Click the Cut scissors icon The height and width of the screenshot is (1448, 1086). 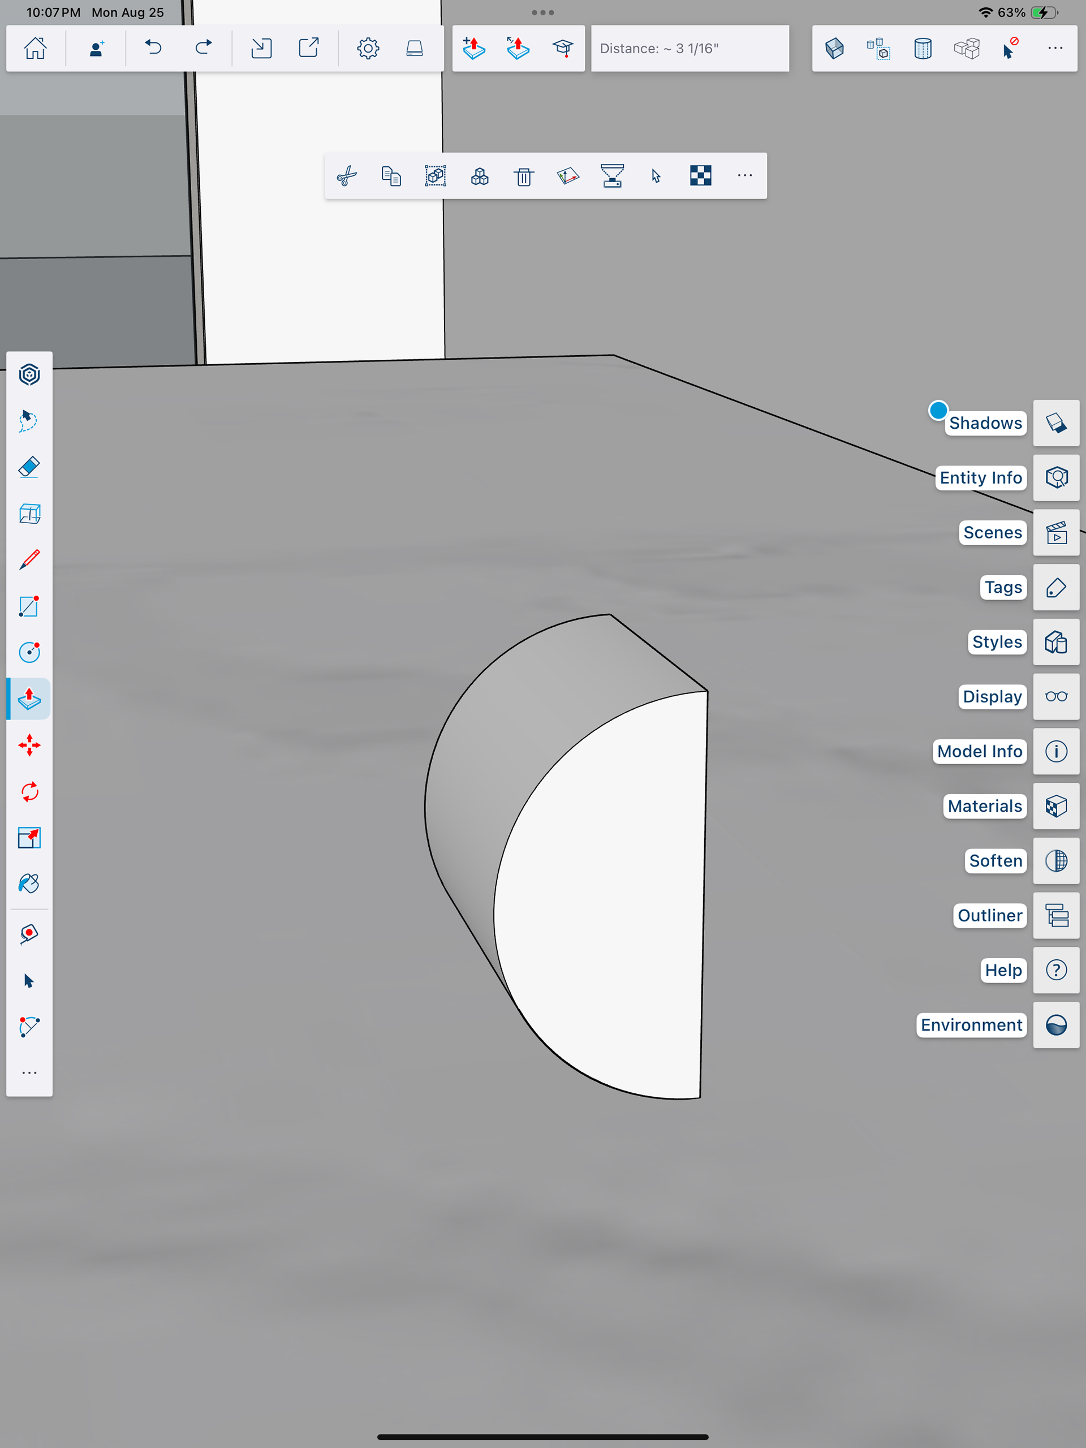pos(347,176)
